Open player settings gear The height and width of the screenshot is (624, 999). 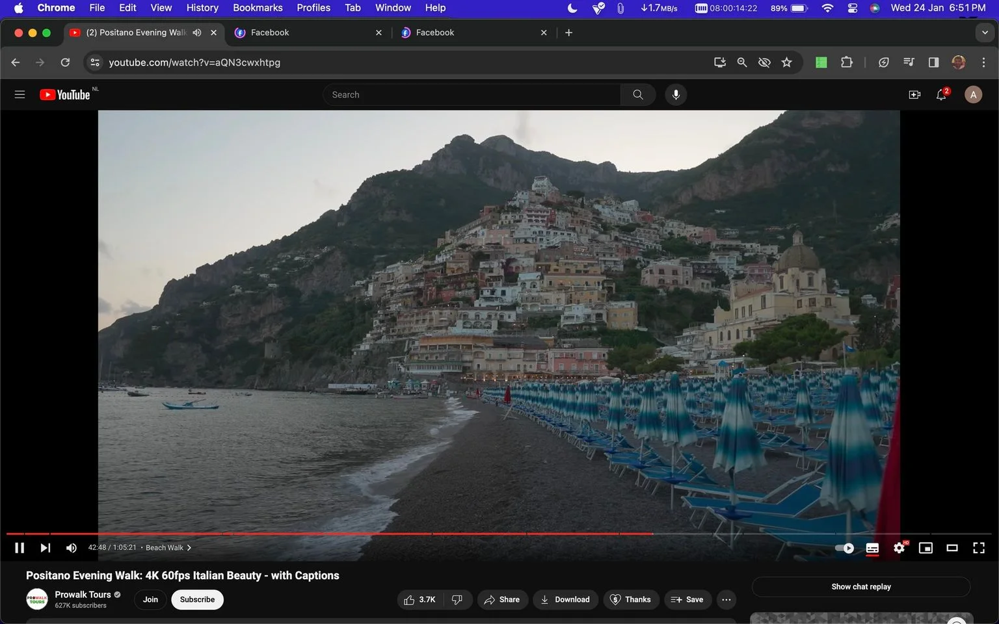point(899,548)
